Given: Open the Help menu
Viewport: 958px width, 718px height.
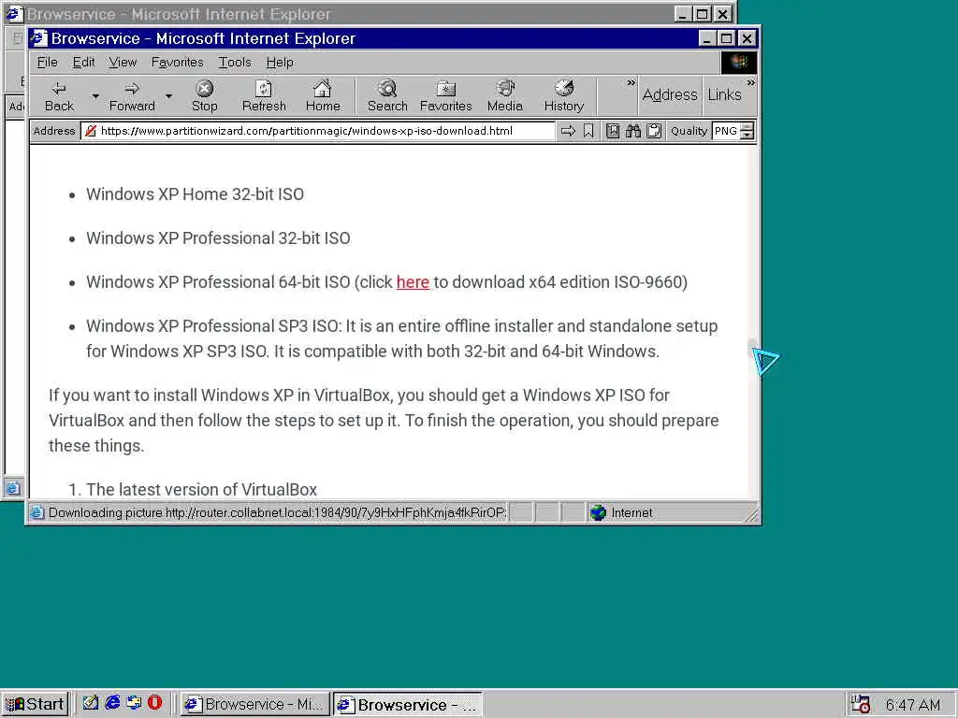Looking at the screenshot, I should pyautogui.click(x=280, y=63).
